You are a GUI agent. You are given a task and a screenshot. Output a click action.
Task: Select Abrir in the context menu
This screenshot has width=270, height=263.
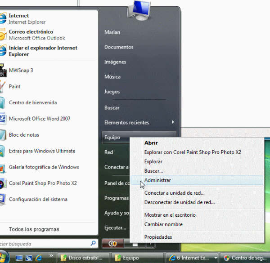197,143
